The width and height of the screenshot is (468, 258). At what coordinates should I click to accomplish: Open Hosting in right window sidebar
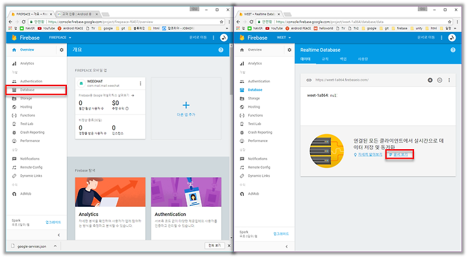(253, 107)
